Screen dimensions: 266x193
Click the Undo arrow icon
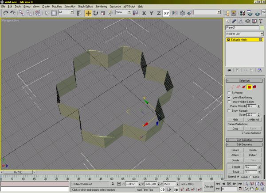pyautogui.click(x=5, y=13)
